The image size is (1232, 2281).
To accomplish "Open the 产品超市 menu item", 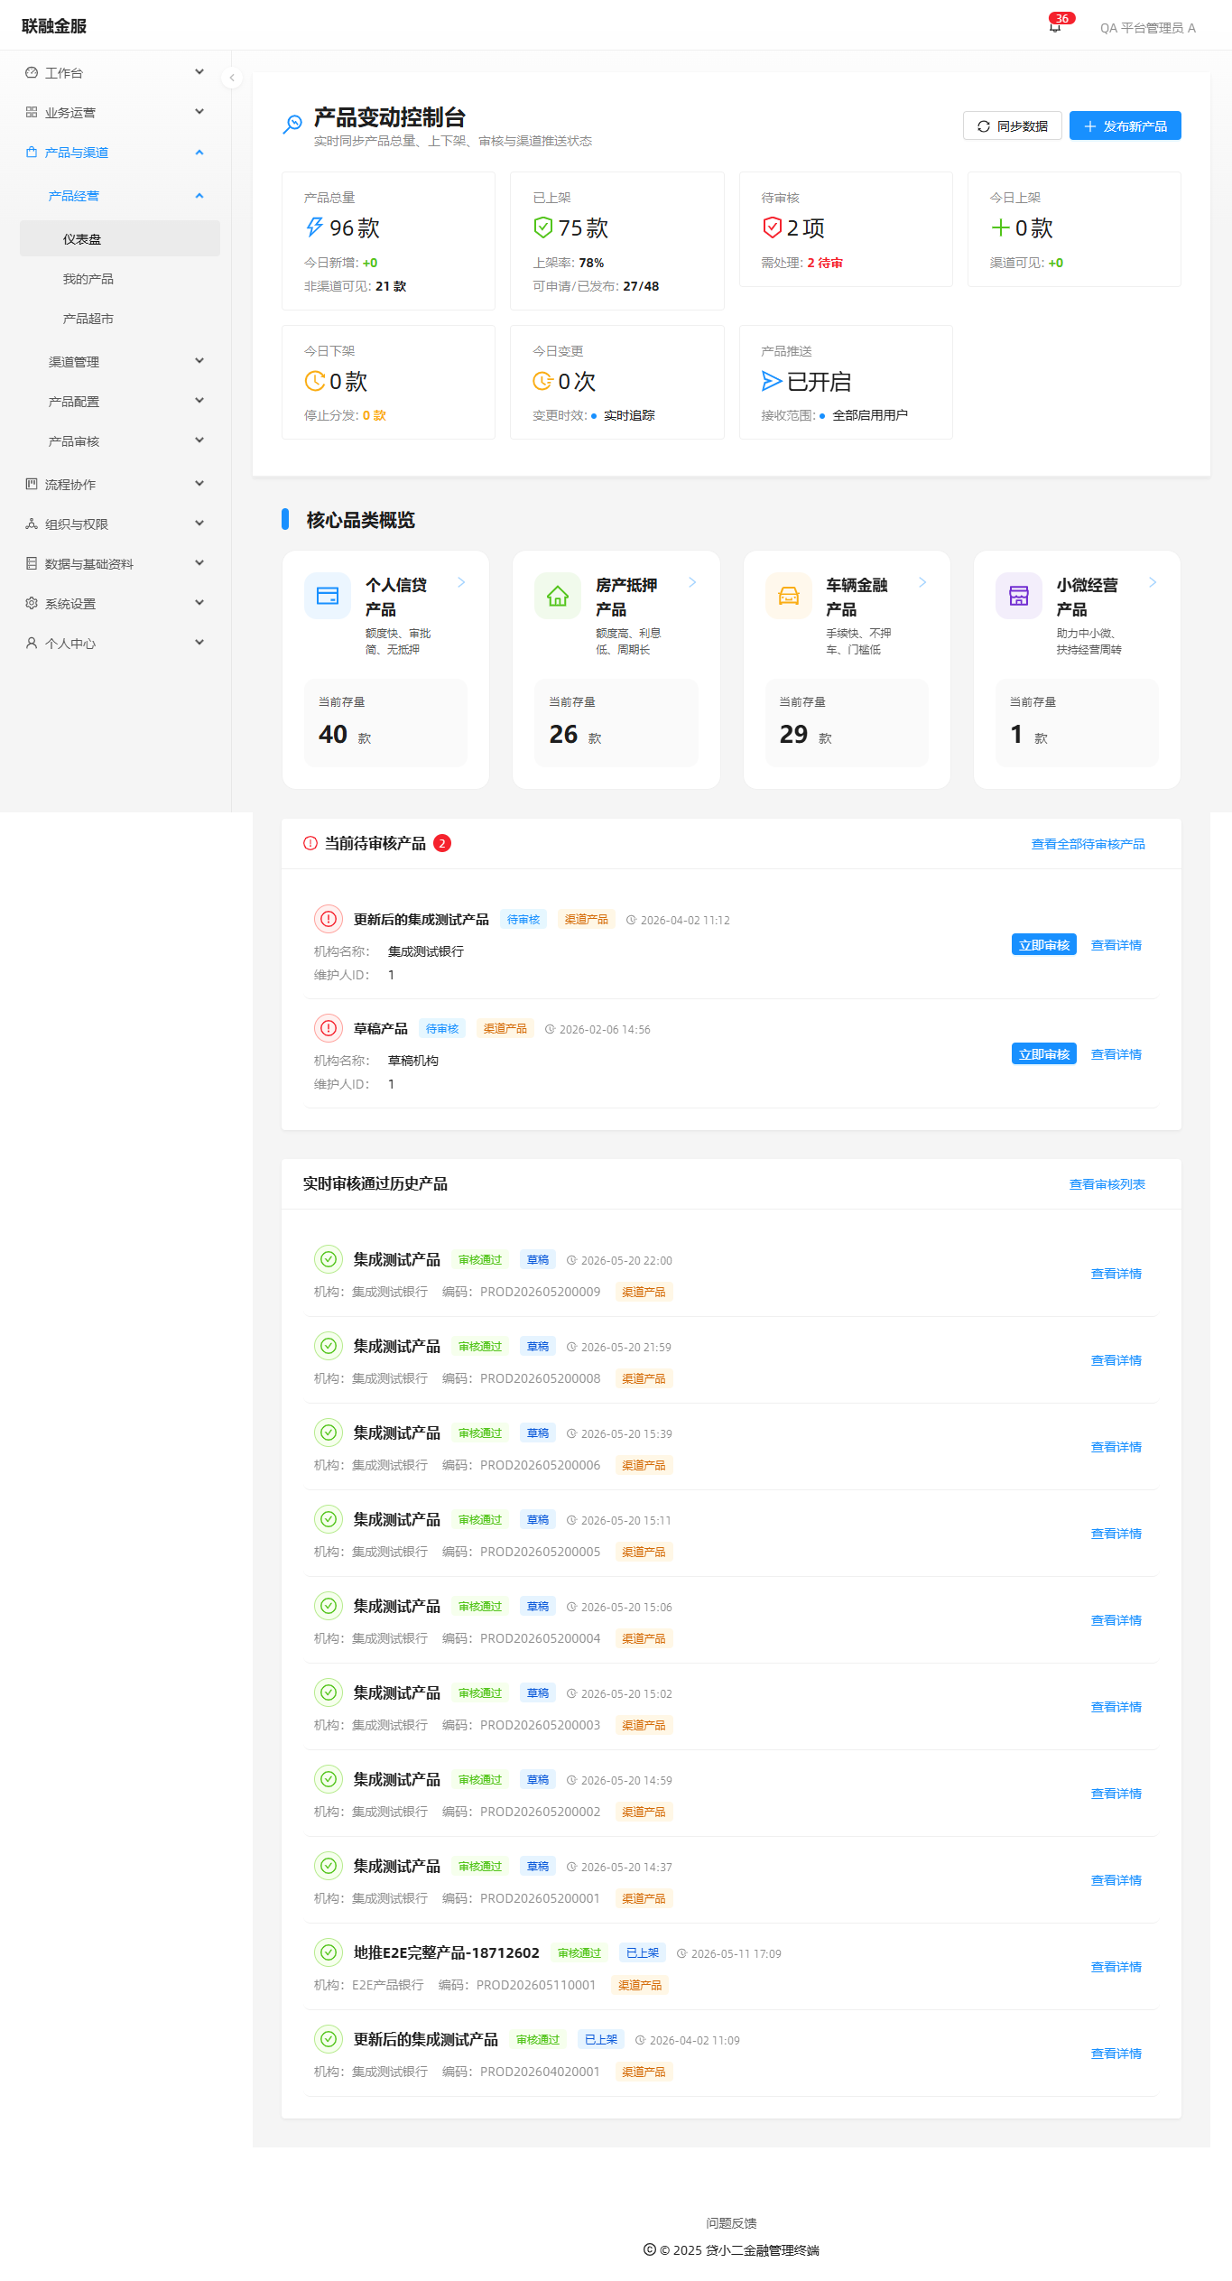I will click(120, 318).
